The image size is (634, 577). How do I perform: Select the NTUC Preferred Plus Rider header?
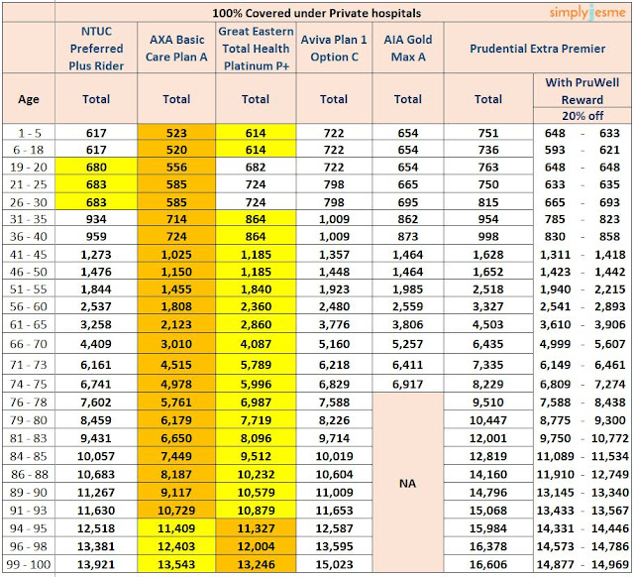pos(96,49)
